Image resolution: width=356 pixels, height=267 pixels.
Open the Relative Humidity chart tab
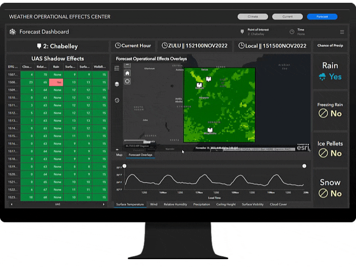(x=175, y=204)
